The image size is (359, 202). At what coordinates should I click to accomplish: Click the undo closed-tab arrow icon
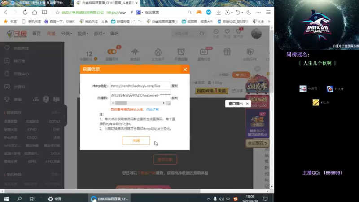pos(238,13)
